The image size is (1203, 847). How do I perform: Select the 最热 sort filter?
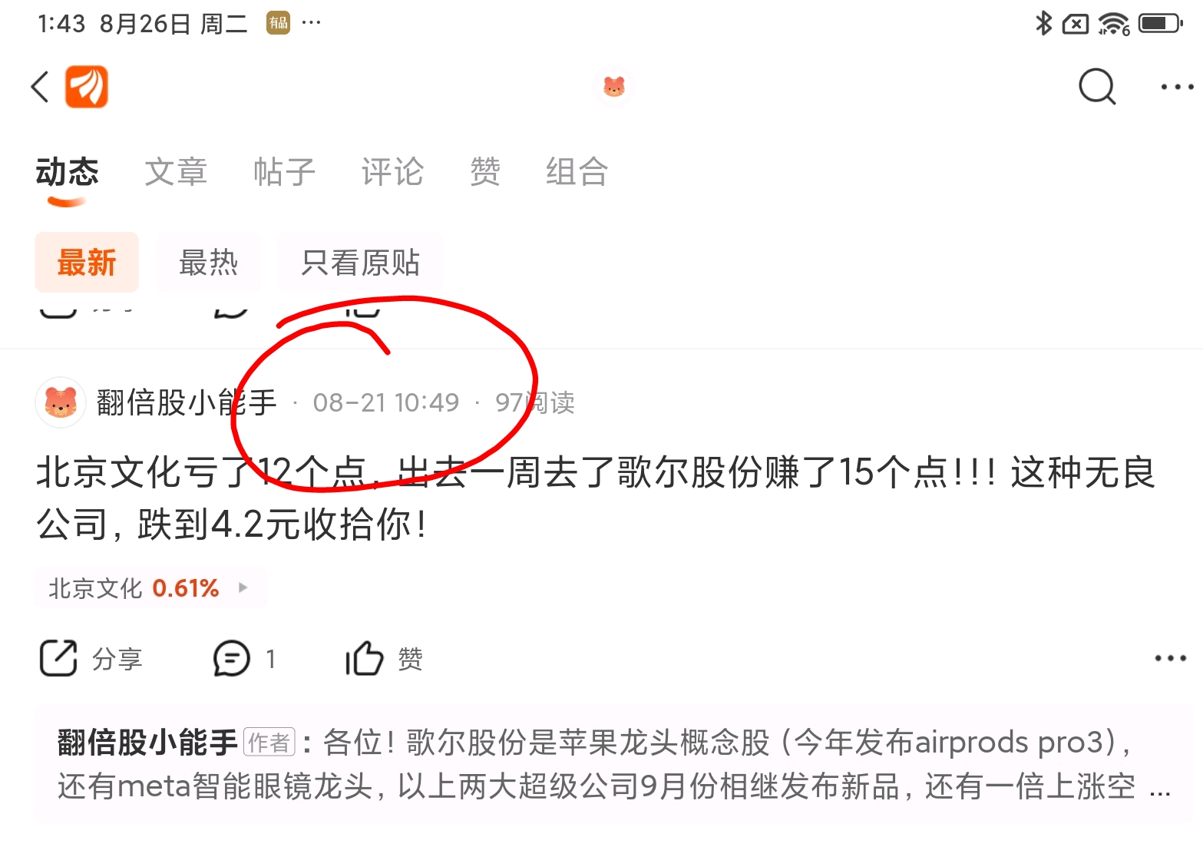(x=208, y=263)
